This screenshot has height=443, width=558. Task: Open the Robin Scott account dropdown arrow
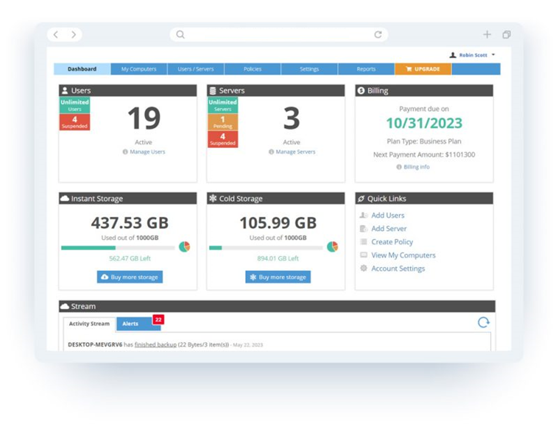(x=493, y=55)
